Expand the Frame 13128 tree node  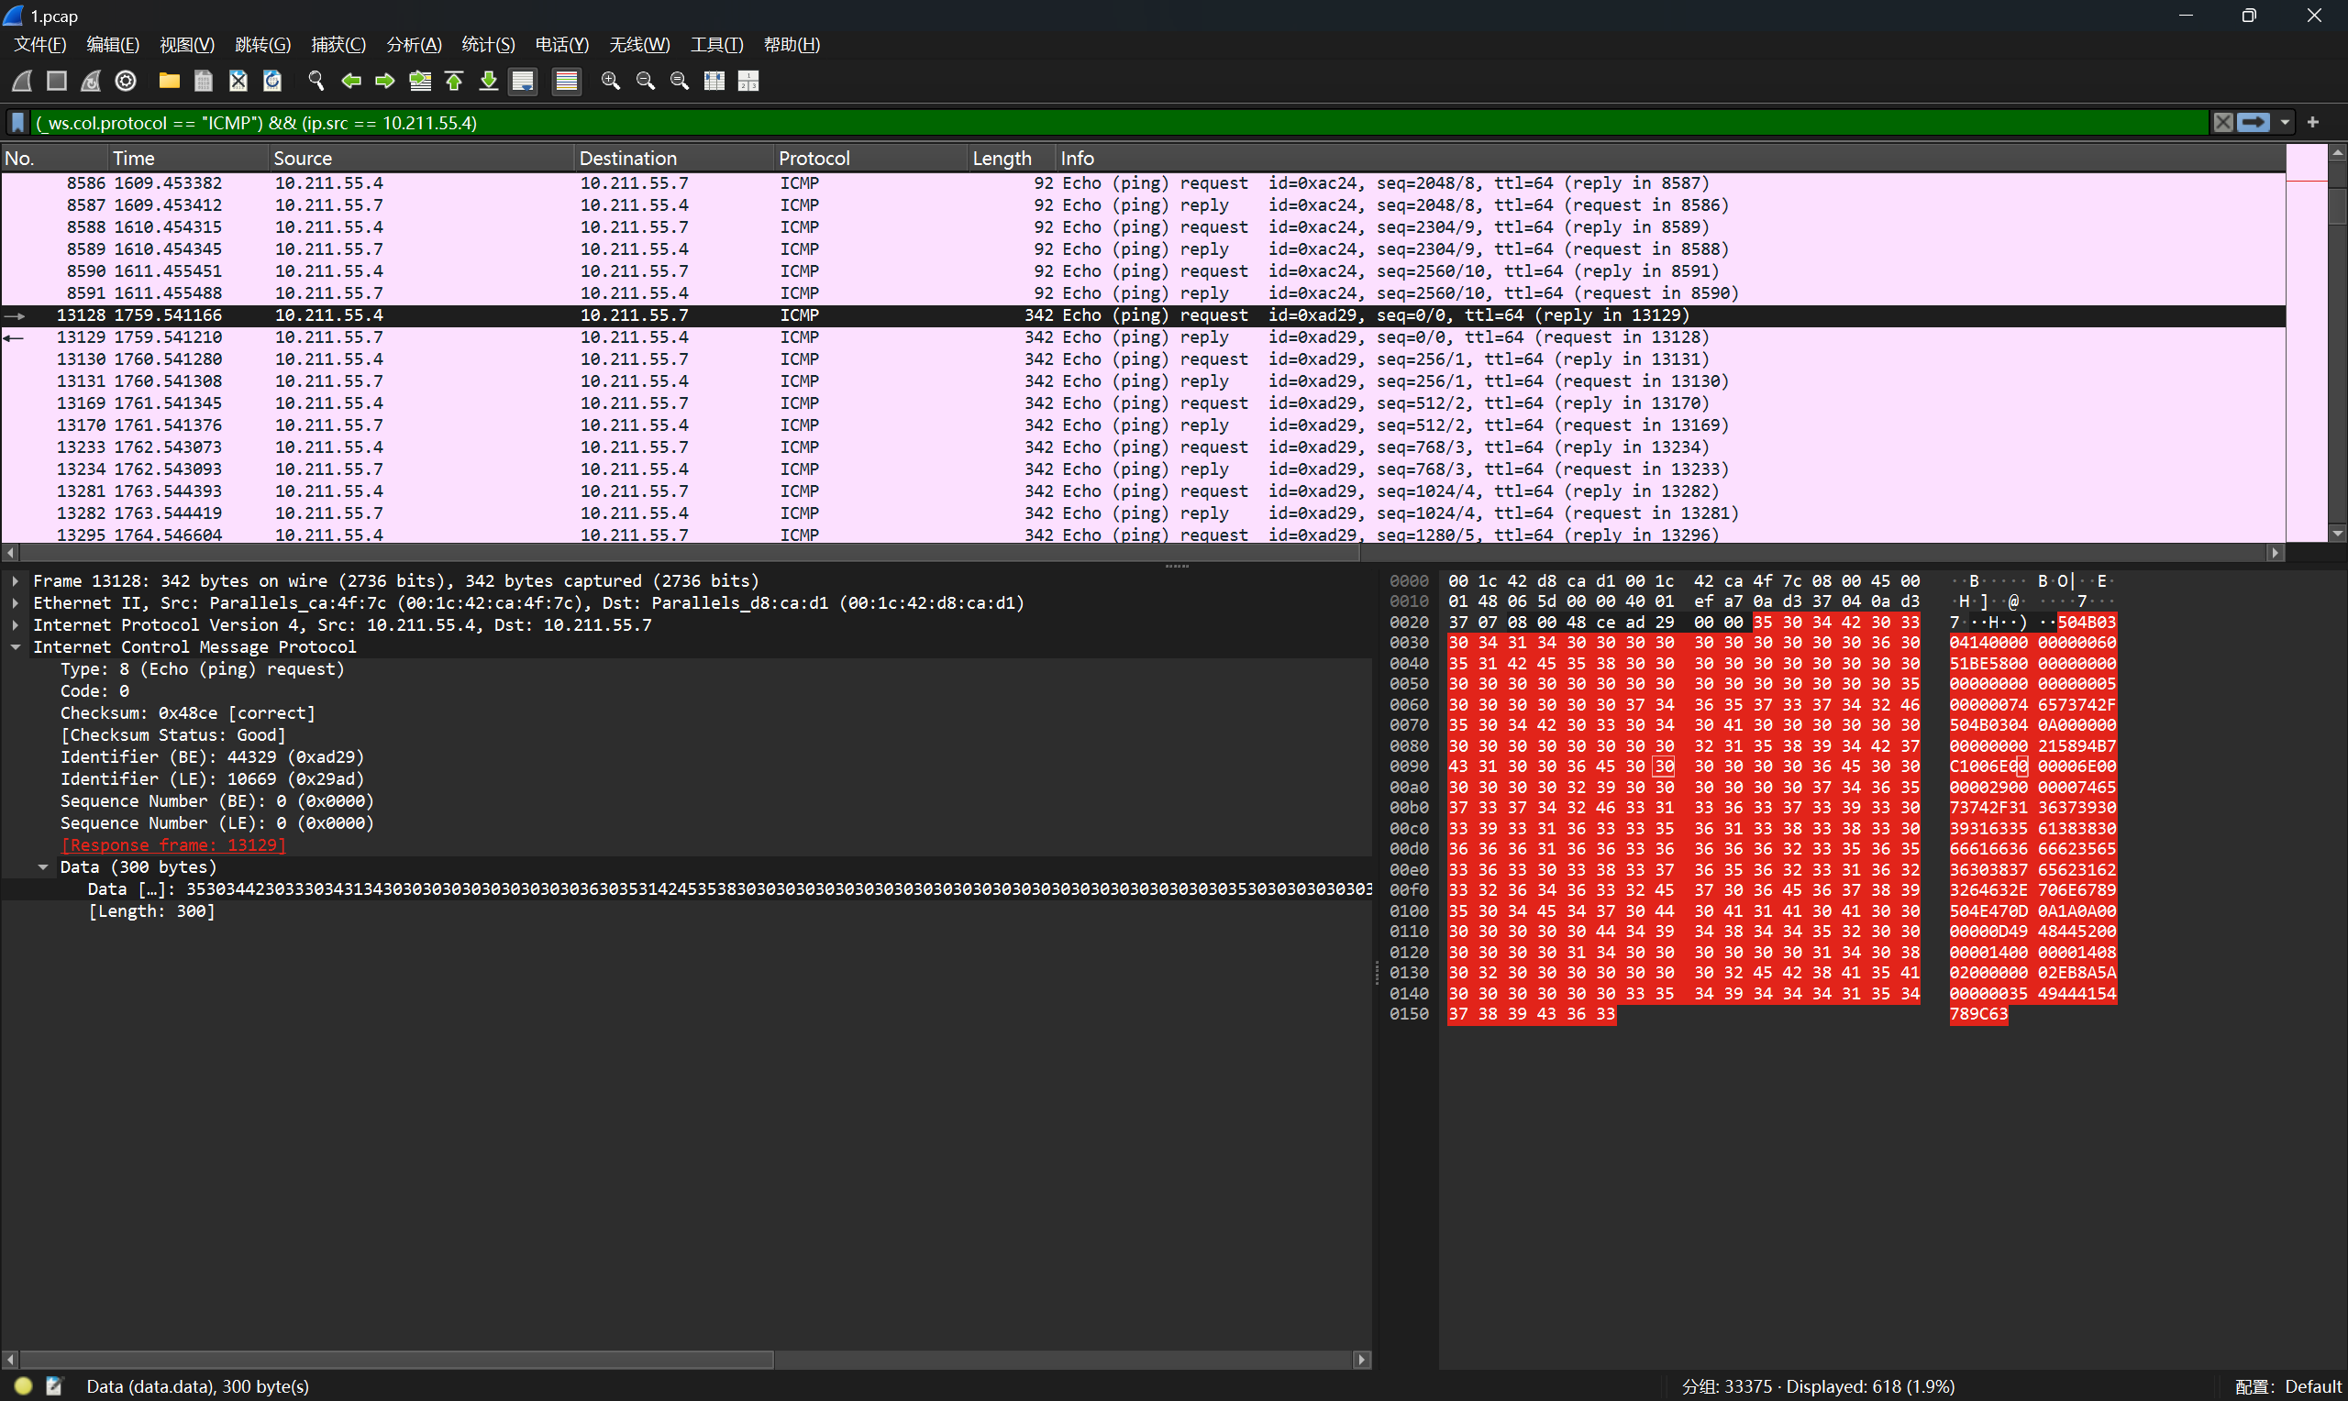[x=16, y=581]
